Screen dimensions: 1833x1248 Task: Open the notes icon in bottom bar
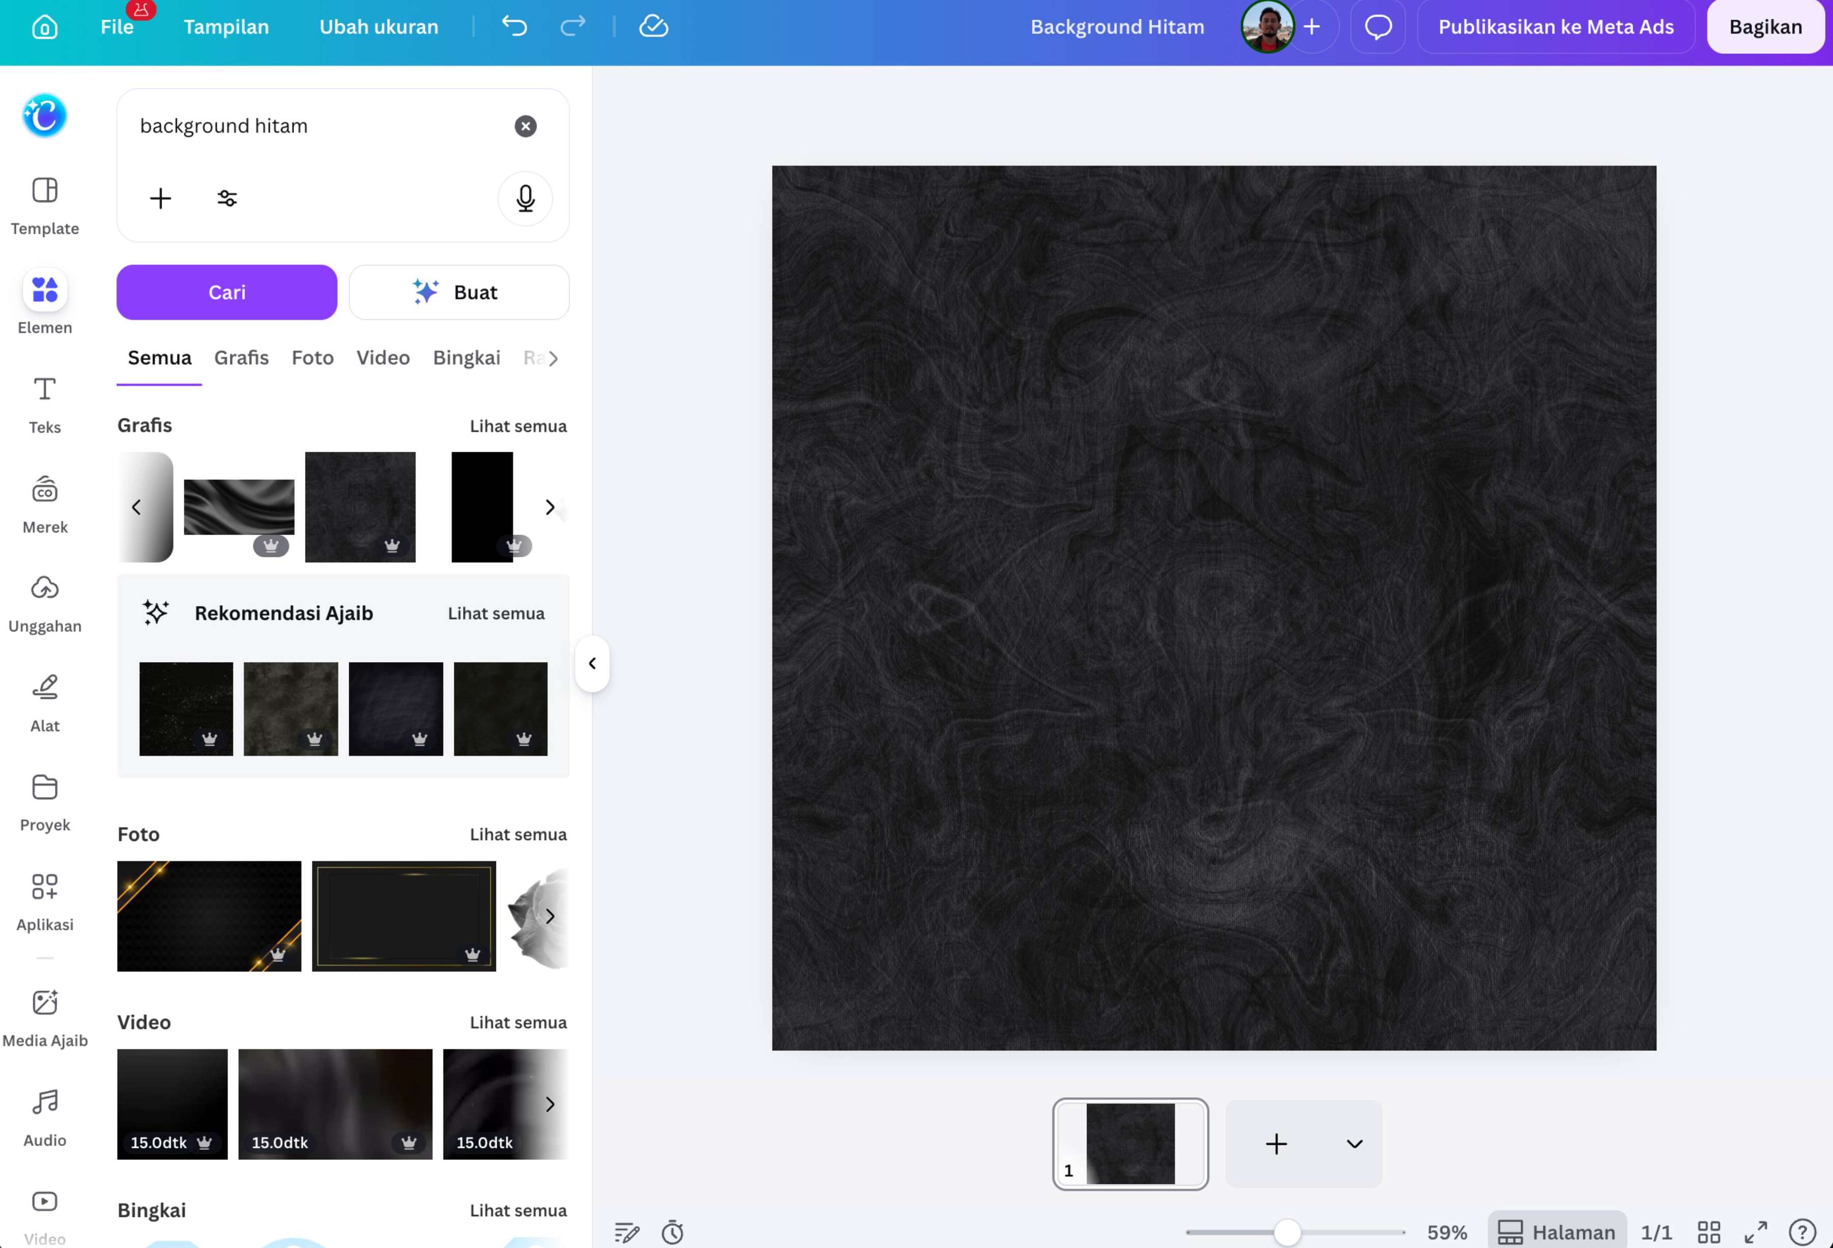tap(626, 1232)
